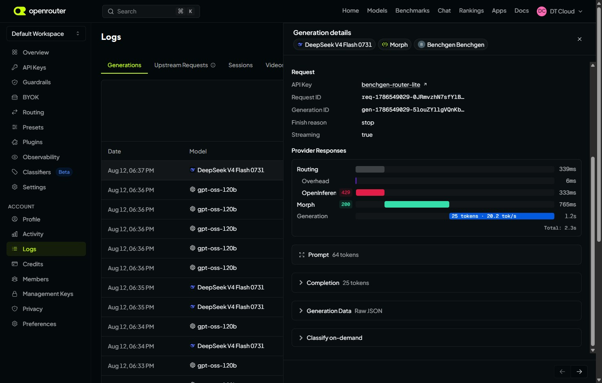Click the Date column header
The width and height of the screenshot is (602, 383).
point(114,151)
